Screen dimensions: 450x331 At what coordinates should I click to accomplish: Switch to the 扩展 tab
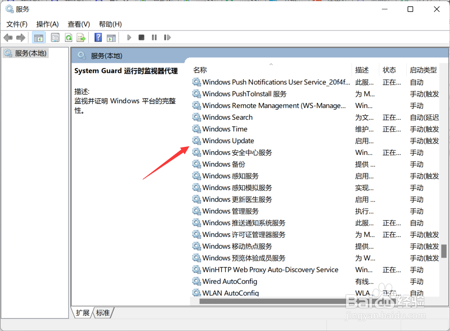[82, 313]
